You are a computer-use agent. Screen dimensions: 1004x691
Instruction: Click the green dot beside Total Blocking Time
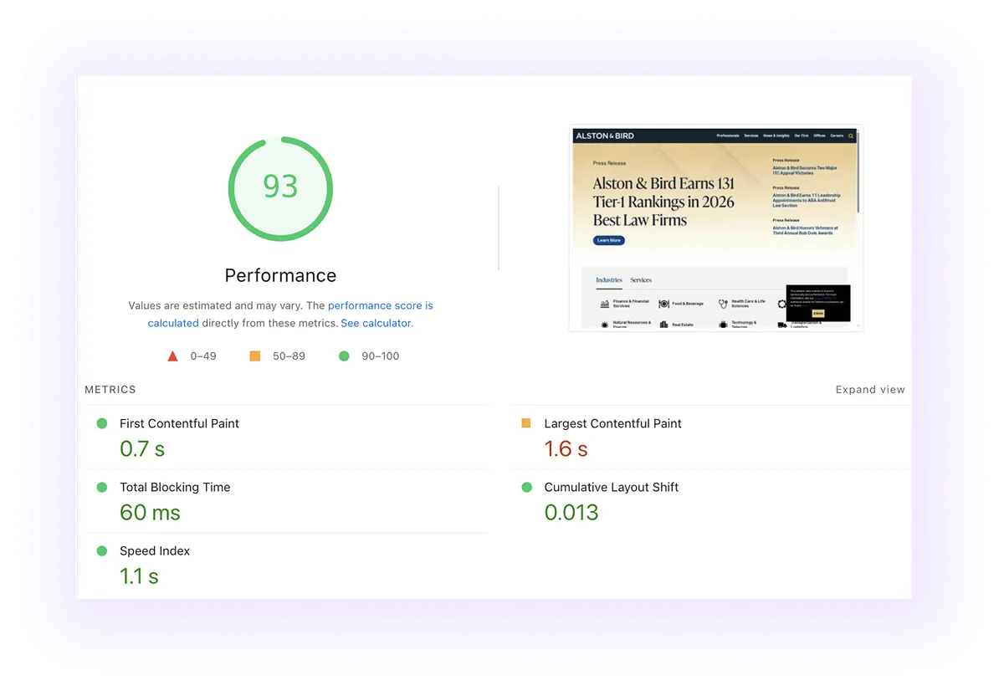(101, 488)
